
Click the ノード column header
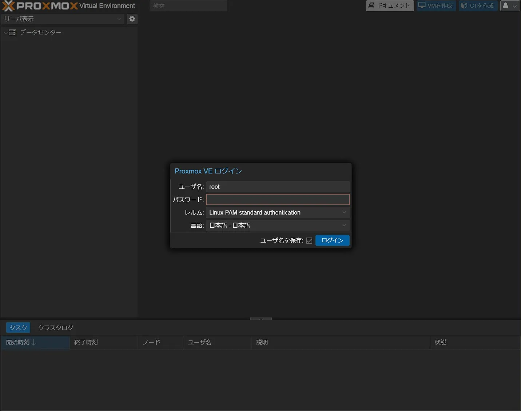(160, 342)
